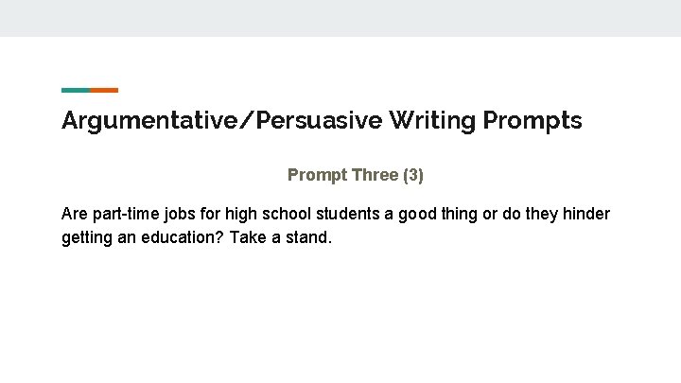Viewport: 681px width, 383px height.
Task: Click the word students in the body text
Action: pos(348,214)
